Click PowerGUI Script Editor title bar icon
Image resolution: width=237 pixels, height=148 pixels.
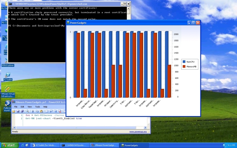click(13, 102)
